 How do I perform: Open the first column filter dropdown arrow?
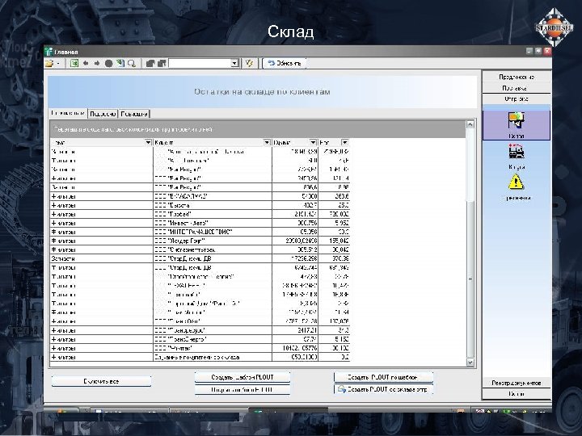click(148, 142)
